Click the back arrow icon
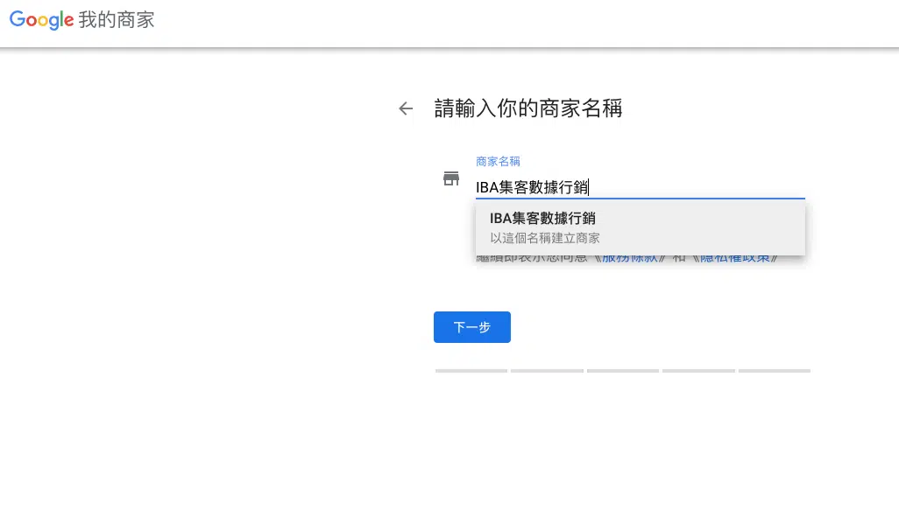The width and height of the screenshot is (899, 524). (x=406, y=108)
